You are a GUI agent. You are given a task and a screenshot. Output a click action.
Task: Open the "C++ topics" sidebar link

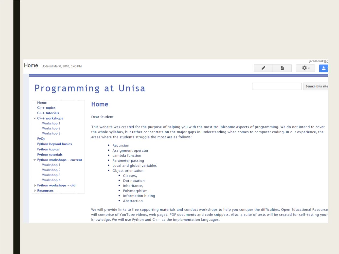(46, 108)
